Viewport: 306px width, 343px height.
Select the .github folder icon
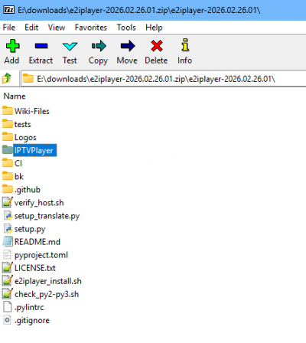coord(8,189)
